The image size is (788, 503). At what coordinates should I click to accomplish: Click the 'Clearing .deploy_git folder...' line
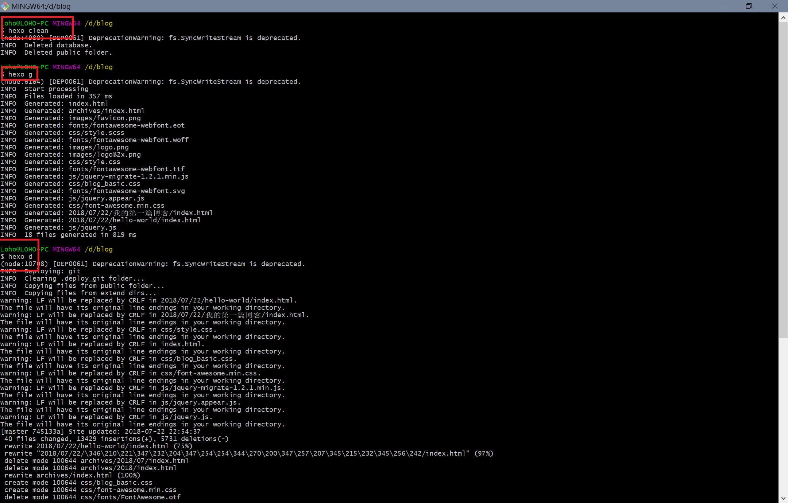[84, 278]
